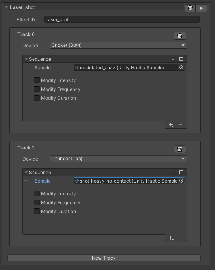
Task: Click the New Track button
Action: [x=104, y=258]
